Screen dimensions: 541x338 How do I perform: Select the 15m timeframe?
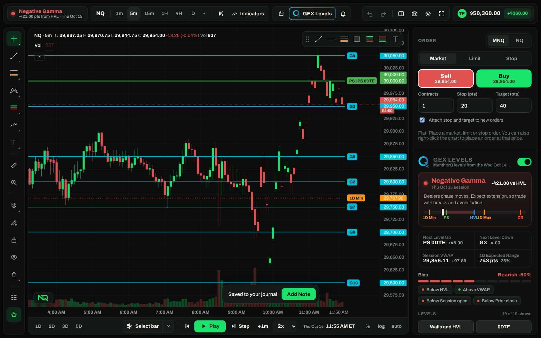(x=149, y=14)
